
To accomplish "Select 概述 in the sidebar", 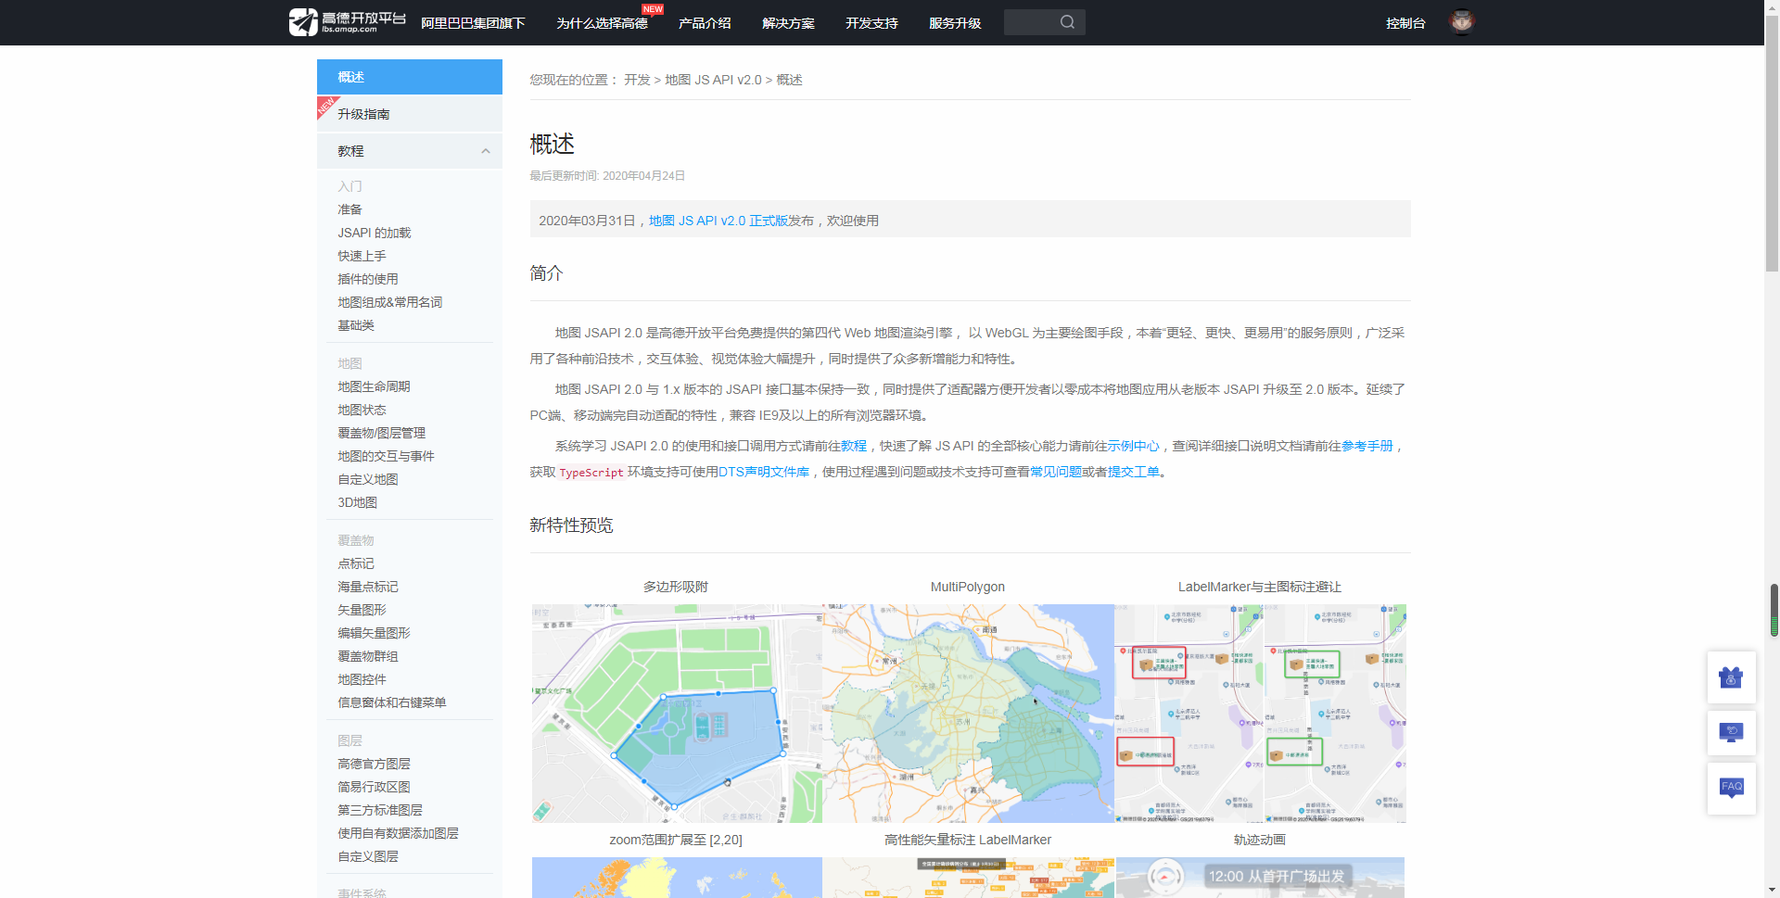I will tap(350, 77).
